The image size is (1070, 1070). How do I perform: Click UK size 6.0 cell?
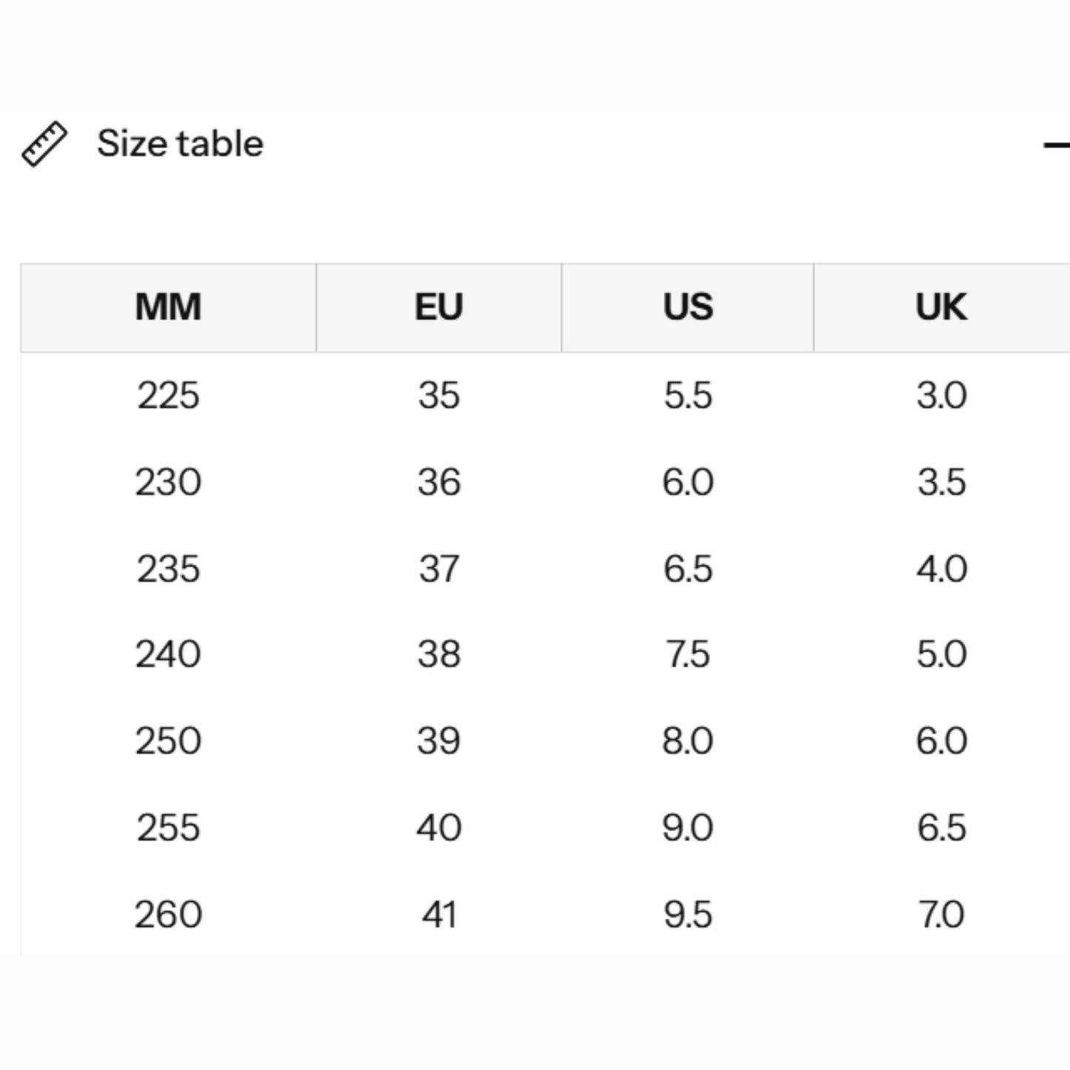942,740
